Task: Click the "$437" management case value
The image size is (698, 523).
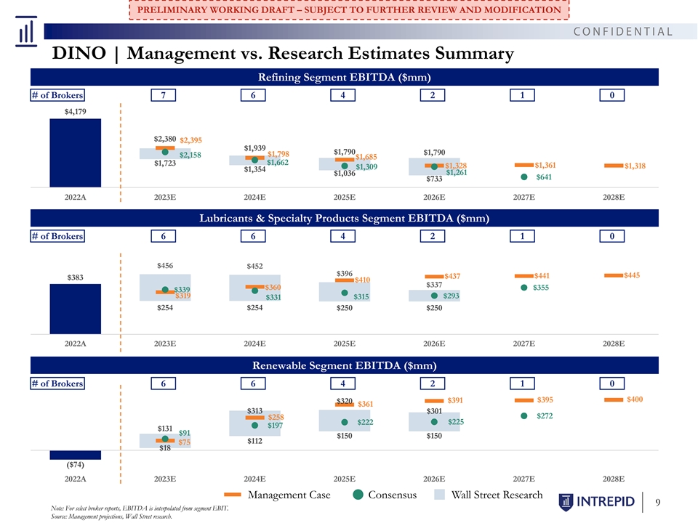Action: 452,276
